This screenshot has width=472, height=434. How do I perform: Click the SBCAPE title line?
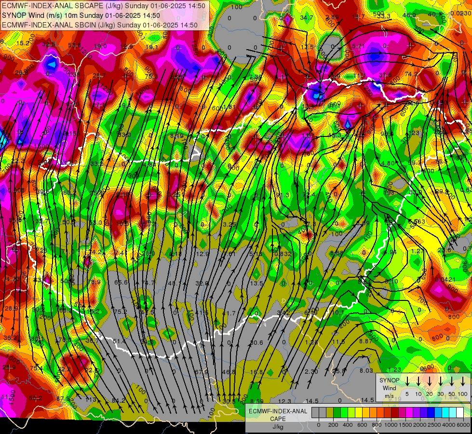click(x=104, y=6)
